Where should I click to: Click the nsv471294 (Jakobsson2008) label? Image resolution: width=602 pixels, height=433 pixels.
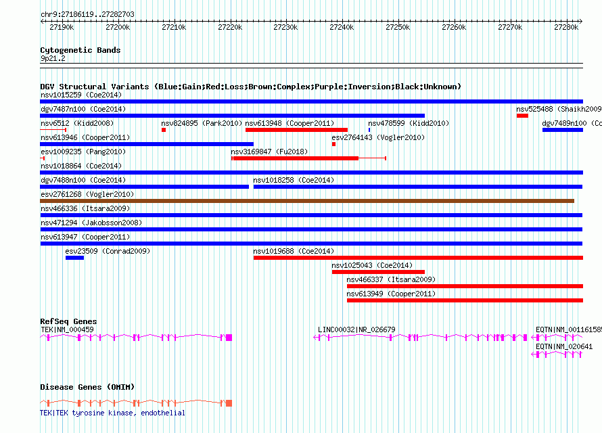pyautogui.click(x=91, y=223)
